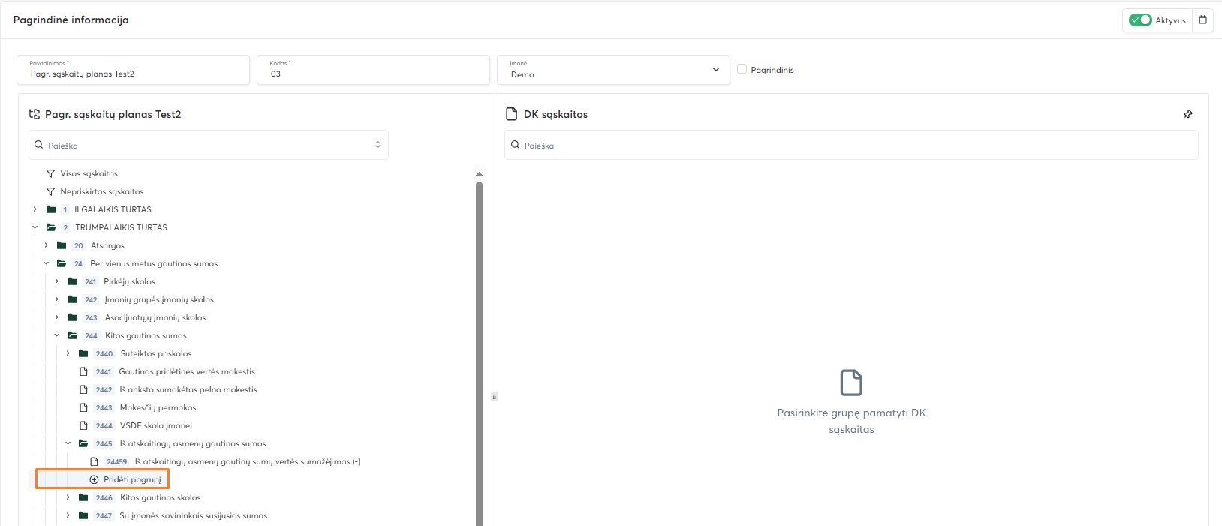Click the document icon for account 2441
This screenshot has width=1222, height=526.
coord(84,371)
